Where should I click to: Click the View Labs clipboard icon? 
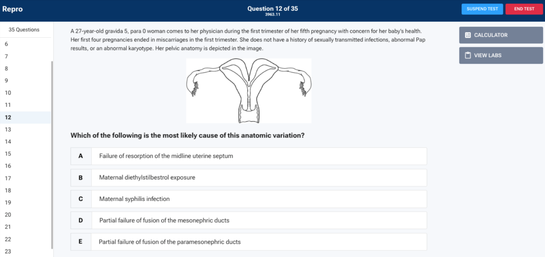[468, 56]
